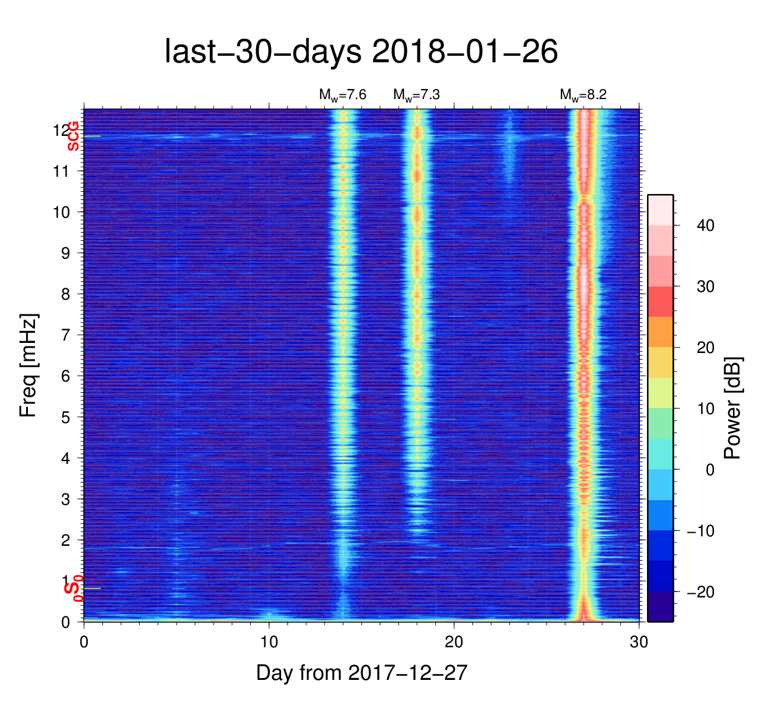The image size is (765, 706).
Task: Pick the darkest purple swatch at the colorbar bottom
Action: [660, 606]
